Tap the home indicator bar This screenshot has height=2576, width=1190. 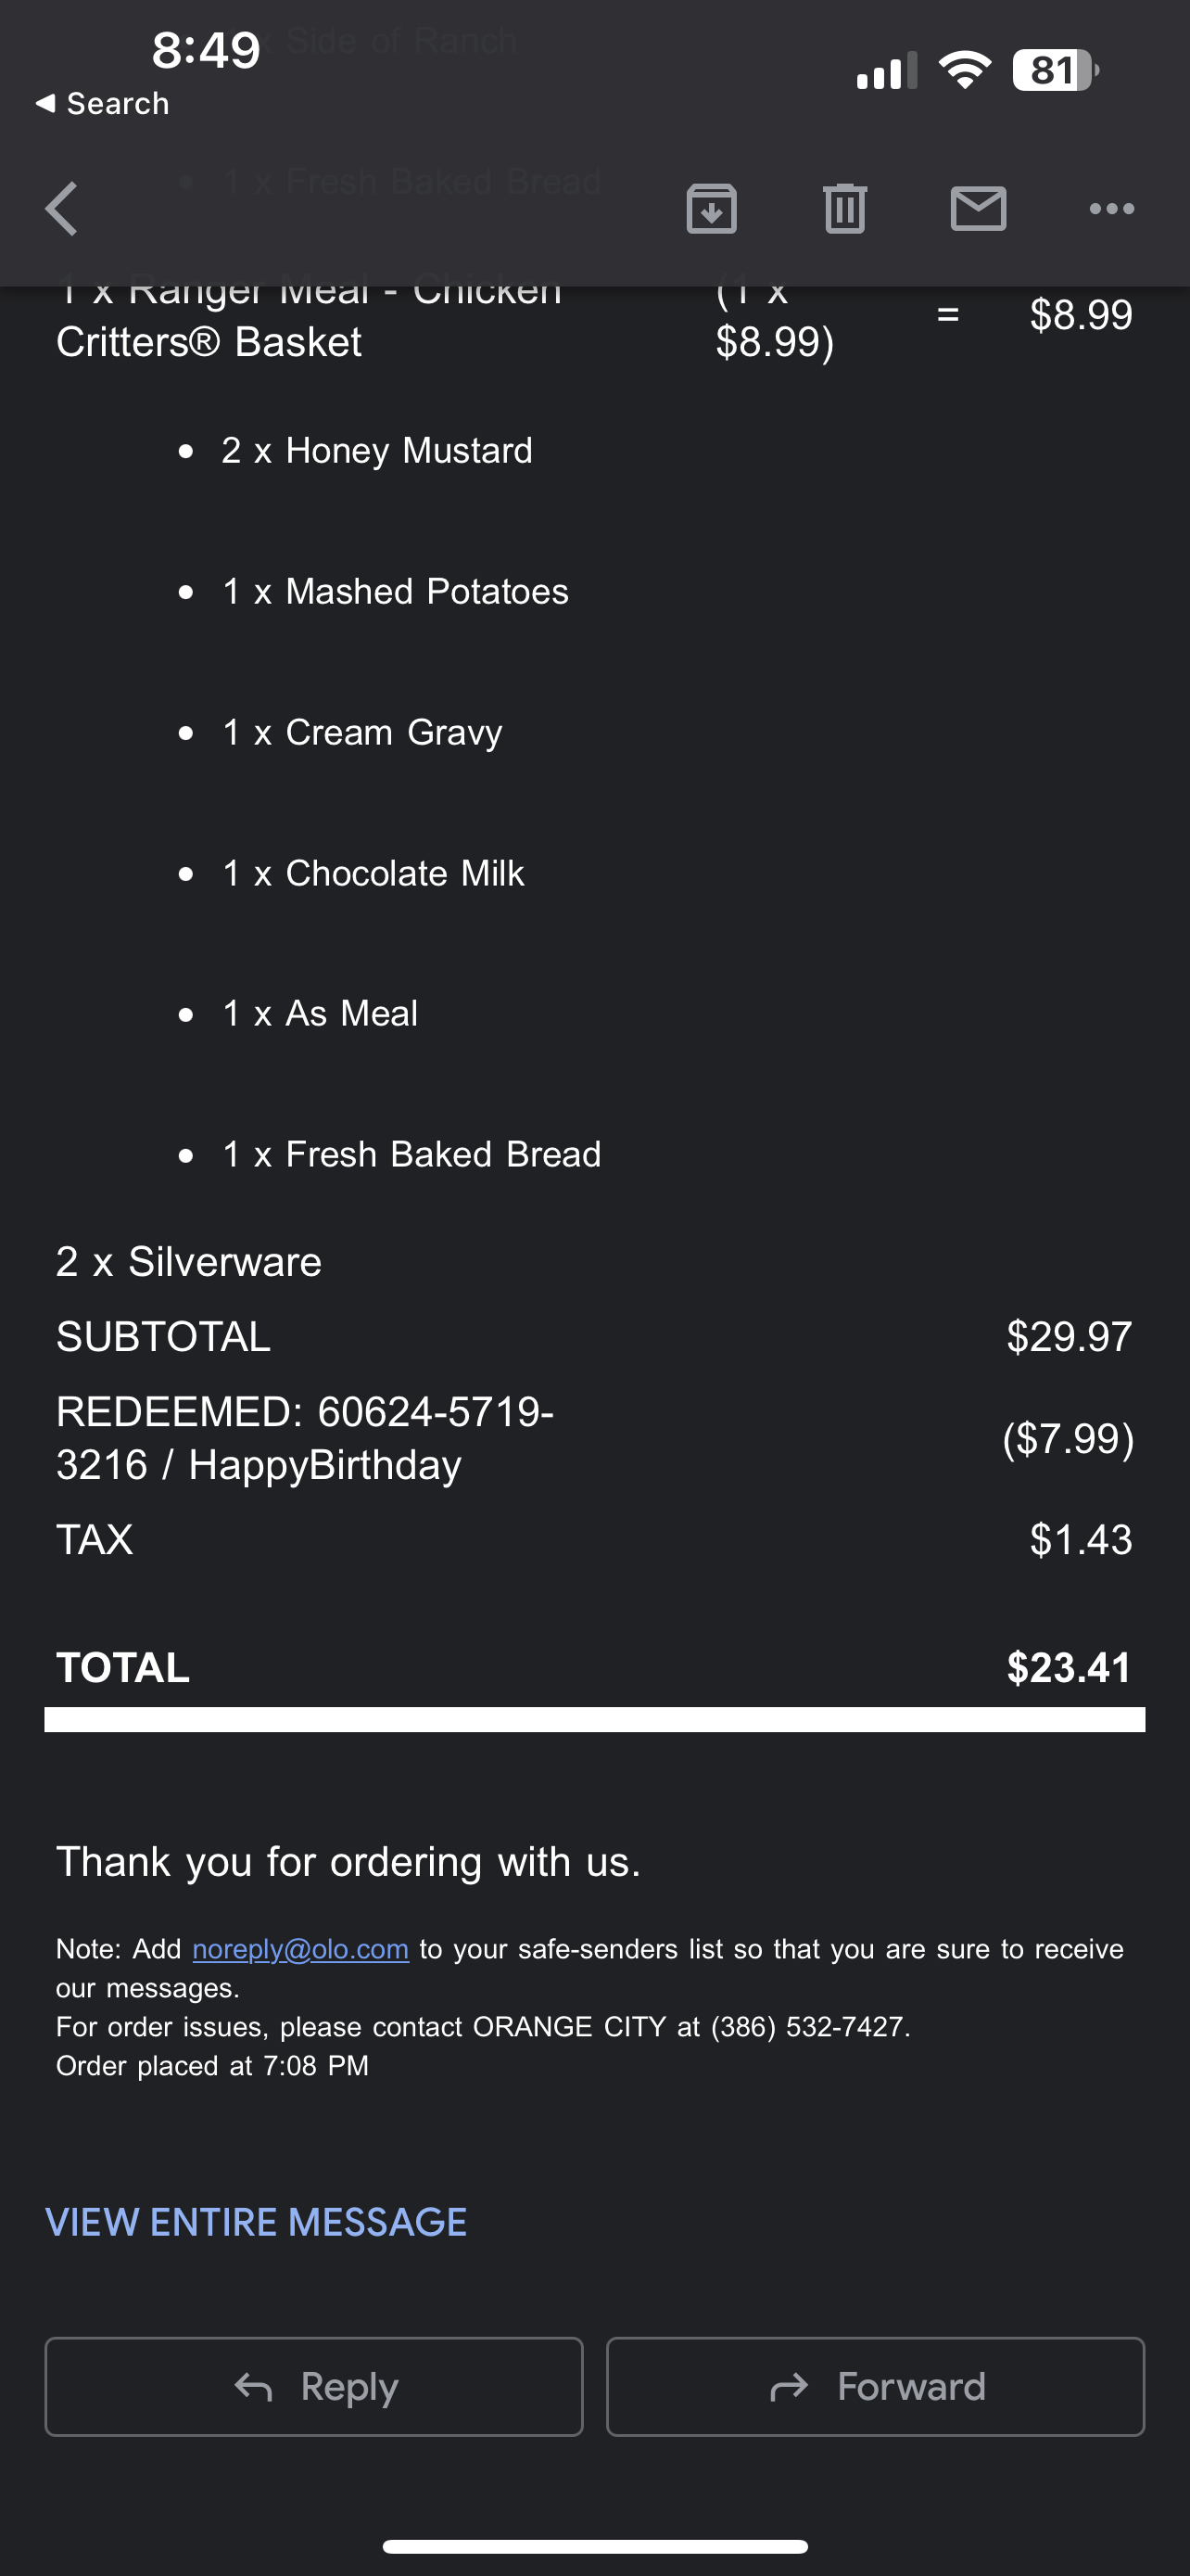click(594, 2546)
